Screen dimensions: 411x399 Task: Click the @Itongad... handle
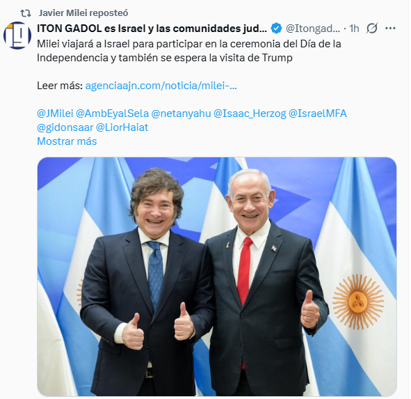pos(313,29)
